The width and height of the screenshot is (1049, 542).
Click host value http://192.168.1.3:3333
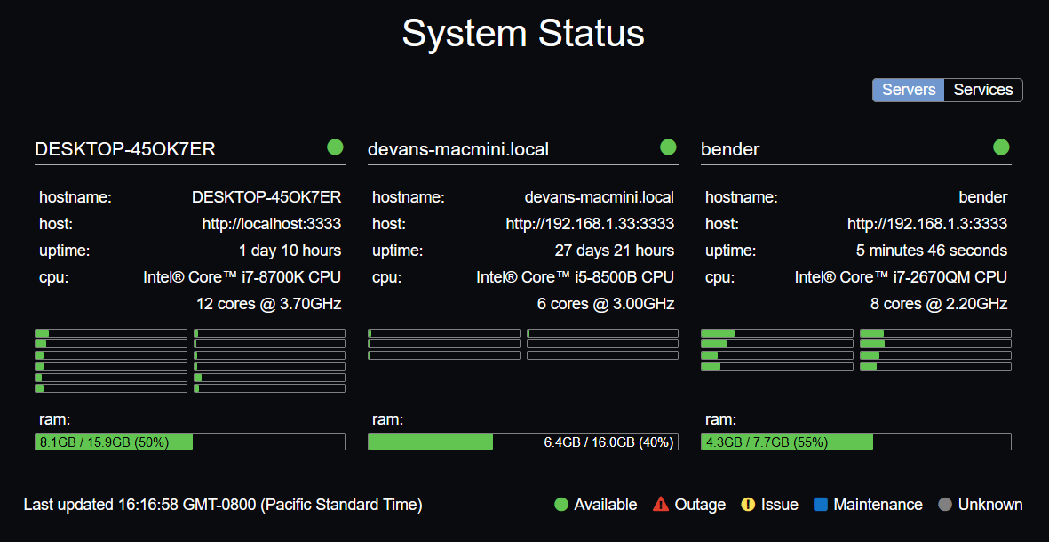(927, 224)
